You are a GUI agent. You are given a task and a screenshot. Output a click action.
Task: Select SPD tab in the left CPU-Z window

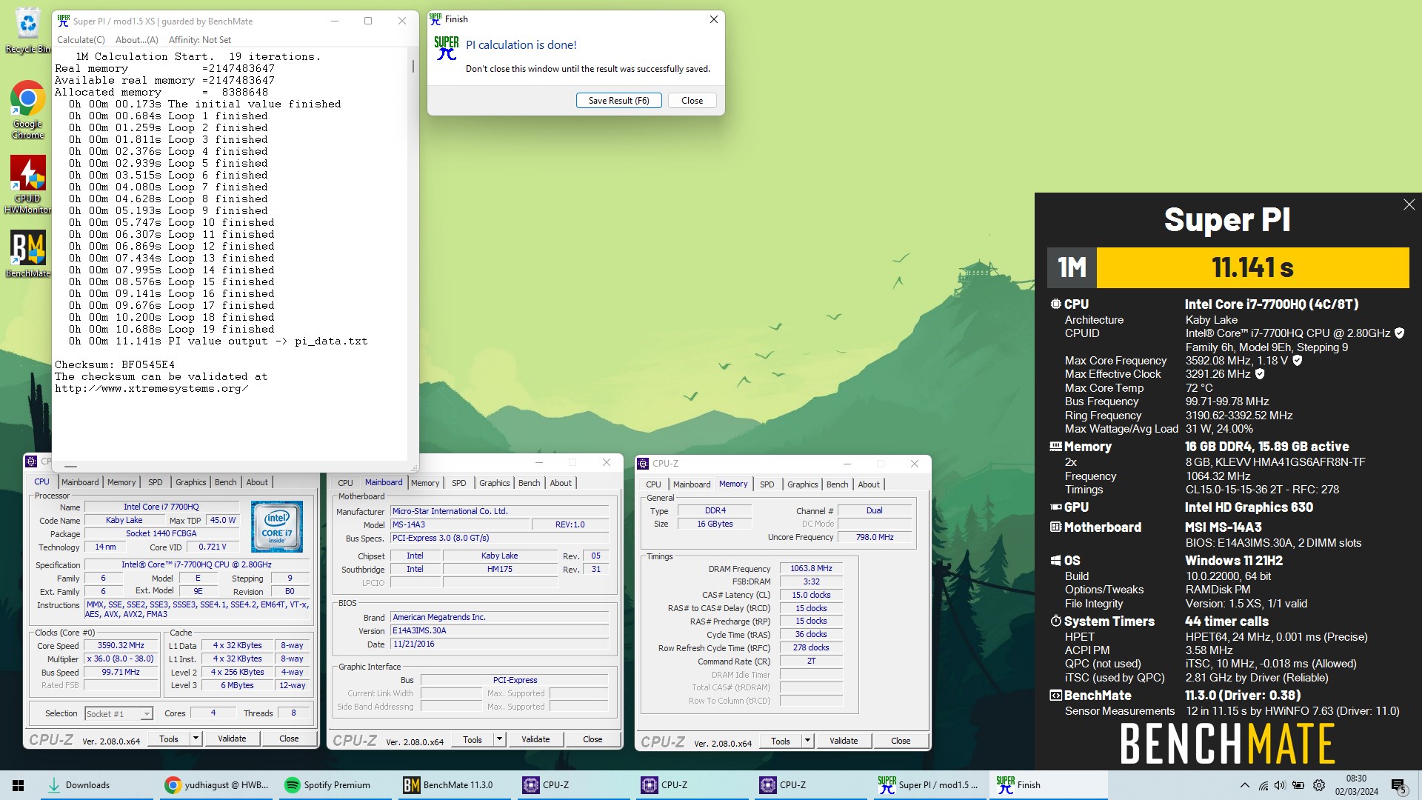coord(155,482)
